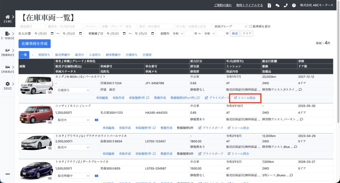340x183 pixels.
Task: Switch to the 販売準備中 tab
Action: (x=62, y=55)
